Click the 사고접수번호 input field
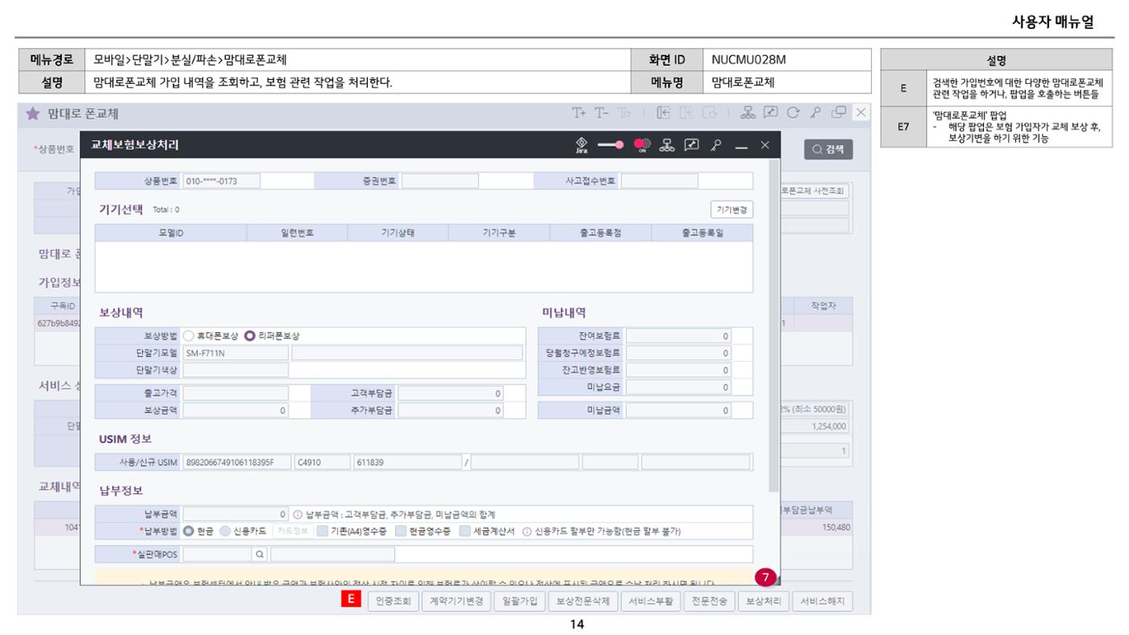 pos(660,181)
